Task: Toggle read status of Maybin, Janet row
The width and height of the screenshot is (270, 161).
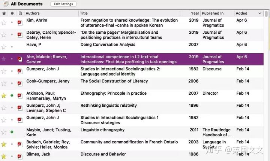Action: (12, 132)
